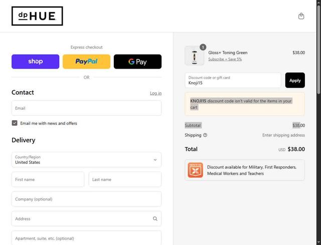321x245 pixels.
Task: Pay with PayPal express checkout
Action: click(86, 62)
